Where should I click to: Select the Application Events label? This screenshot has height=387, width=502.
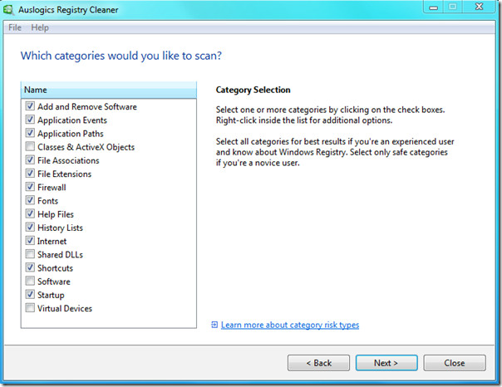tap(72, 120)
